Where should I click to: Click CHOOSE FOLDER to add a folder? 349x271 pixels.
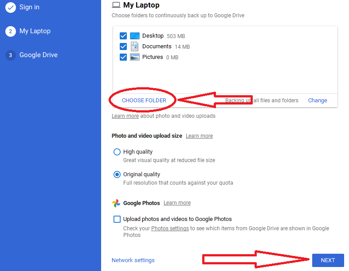[x=144, y=101]
